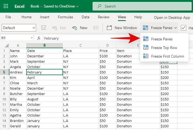Screen dimensions: 193x130
Task: Click Open in Desktop App
Action: point(172,17)
